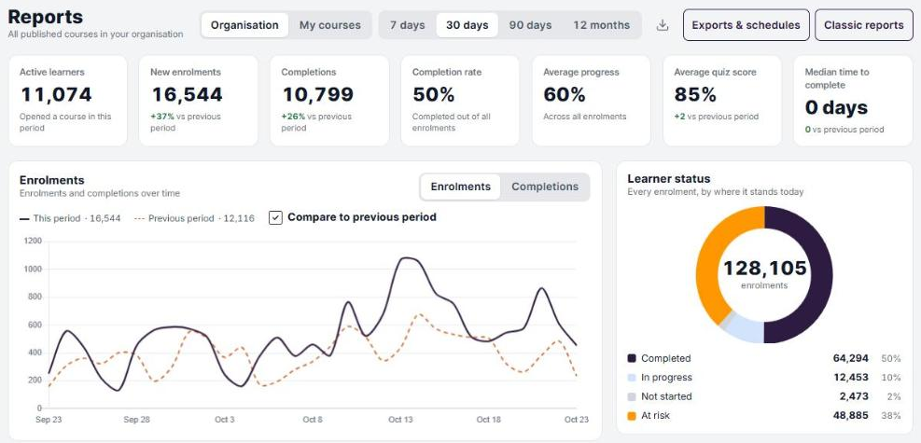Click the Not started legend label
This screenshot has width=921, height=443.
pos(666,396)
